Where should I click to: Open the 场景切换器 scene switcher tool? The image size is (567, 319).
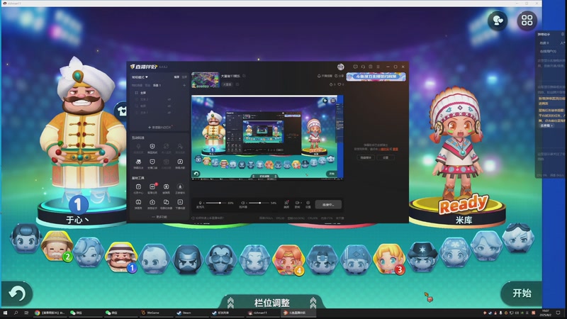pos(167,204)
